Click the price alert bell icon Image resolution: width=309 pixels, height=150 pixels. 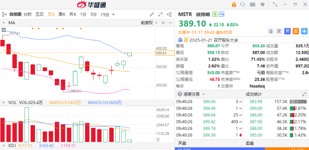271,31
